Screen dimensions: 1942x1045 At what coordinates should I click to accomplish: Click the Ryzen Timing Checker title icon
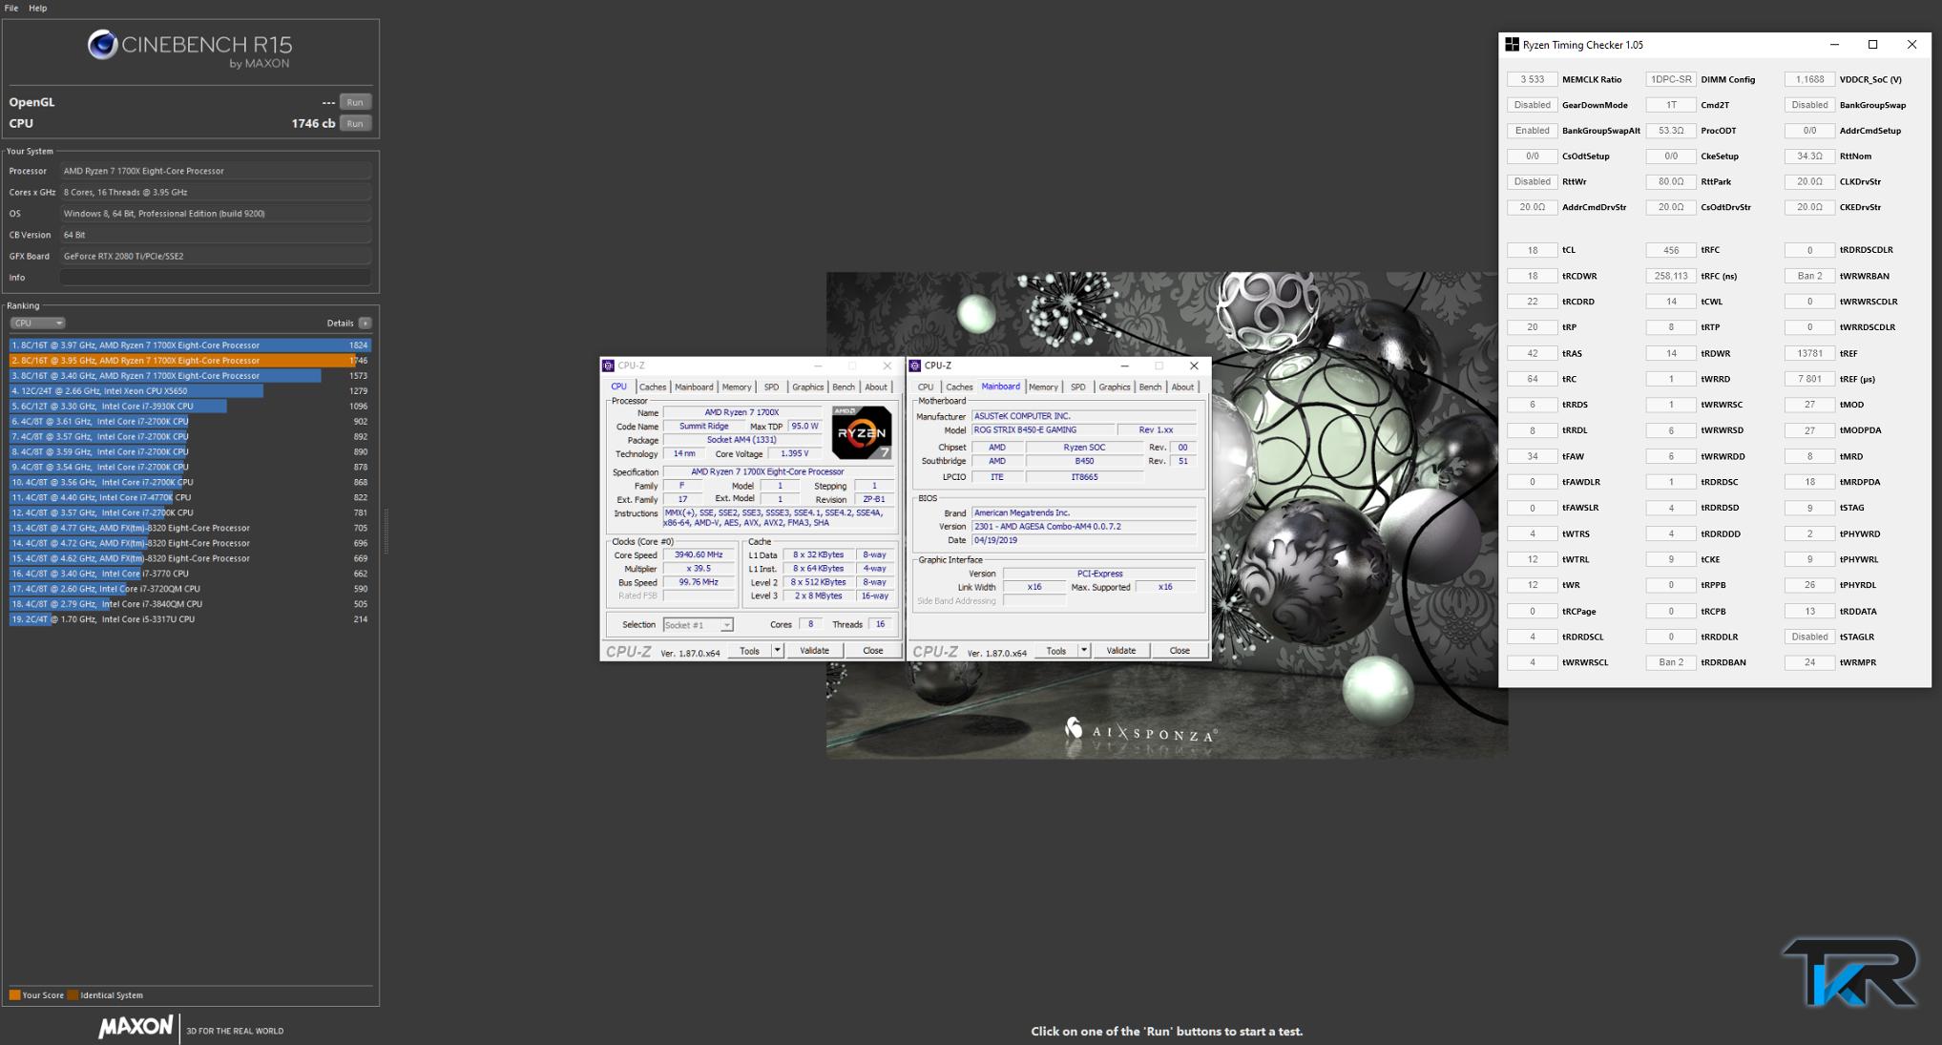[x=1513, y=45]
